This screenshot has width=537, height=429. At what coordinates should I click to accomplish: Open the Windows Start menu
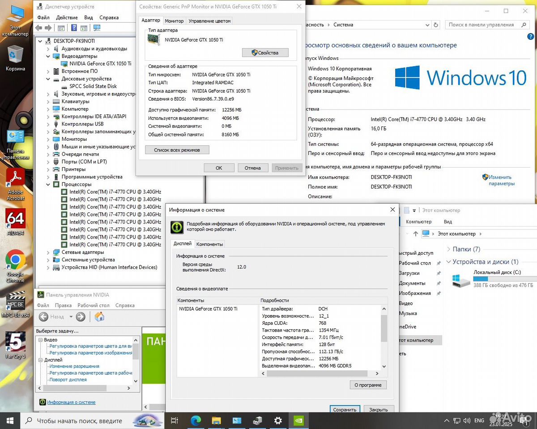point(10,421)
